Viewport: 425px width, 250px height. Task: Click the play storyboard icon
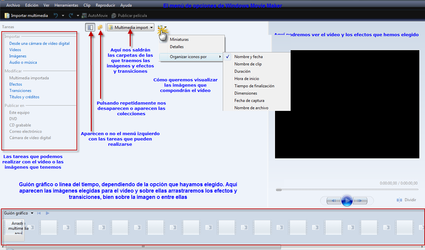tap(48, 213)
